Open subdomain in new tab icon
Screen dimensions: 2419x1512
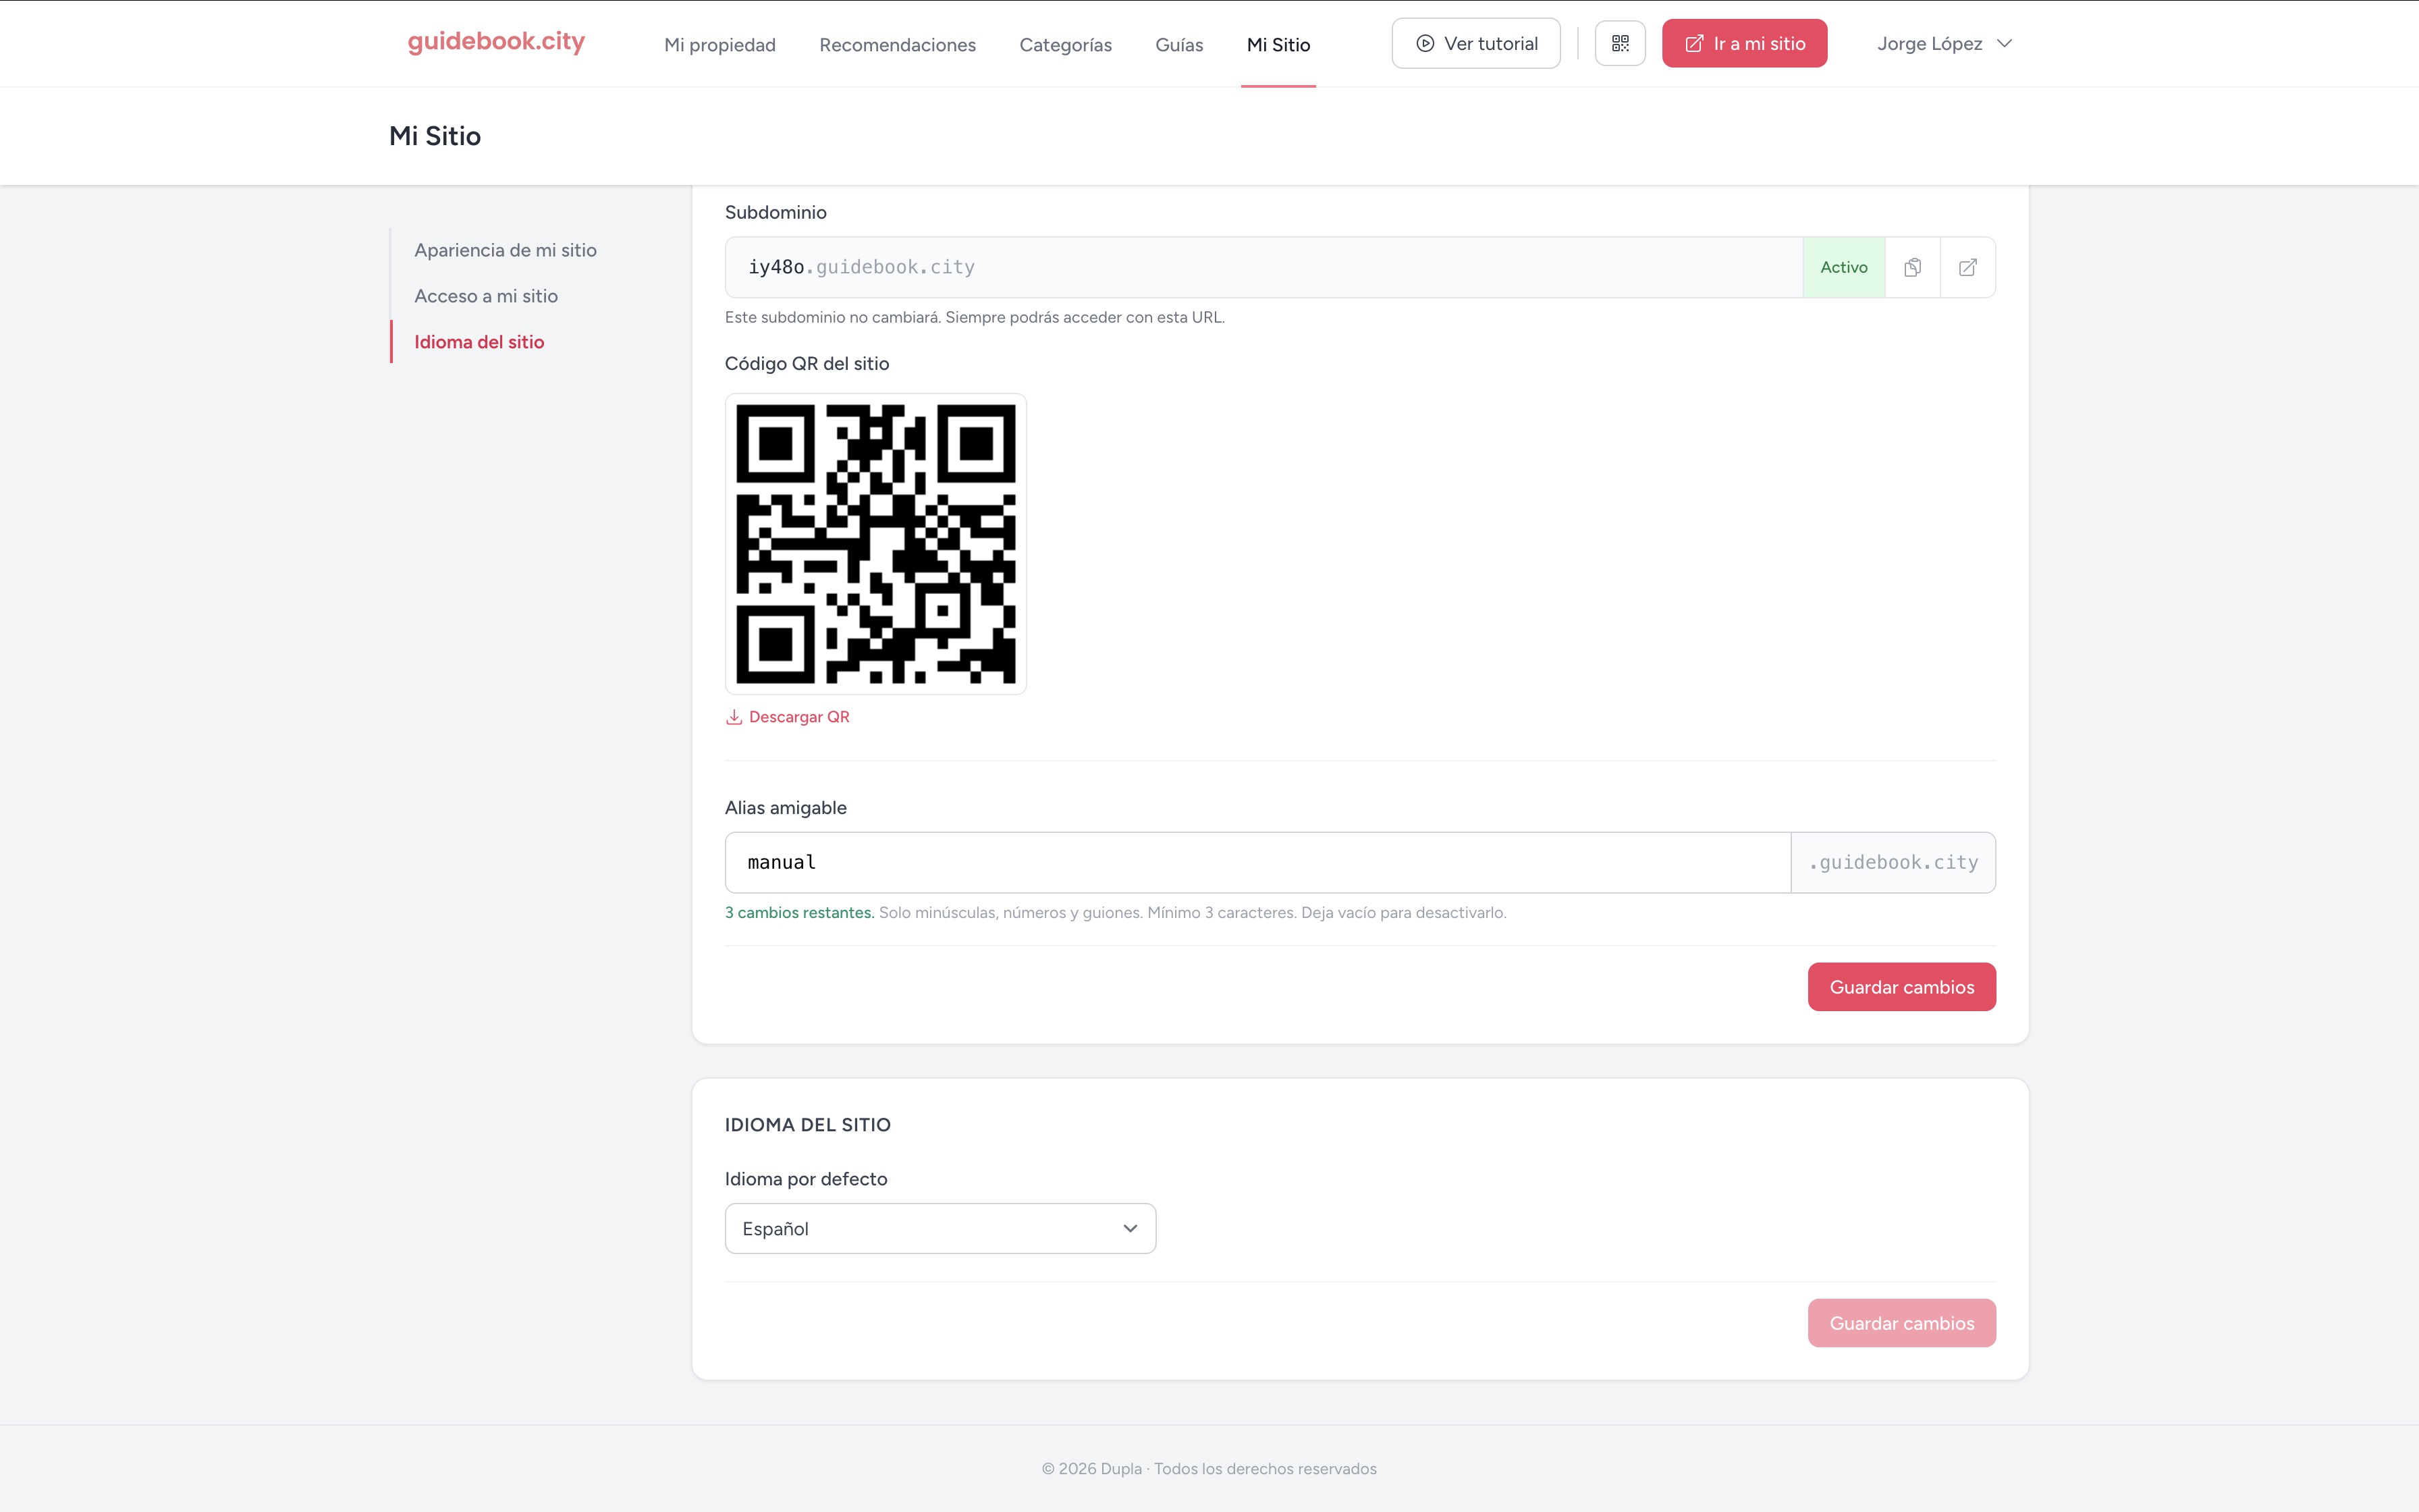(1967, 267)
